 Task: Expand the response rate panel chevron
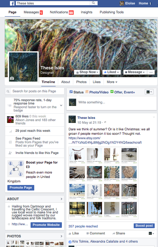tap(61, 105)
